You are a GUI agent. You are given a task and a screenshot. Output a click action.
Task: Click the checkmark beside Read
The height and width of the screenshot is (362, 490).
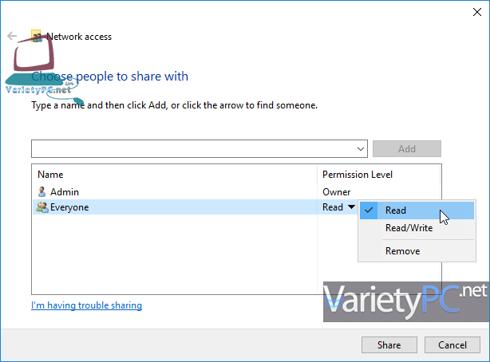click(x=369, y=211)
